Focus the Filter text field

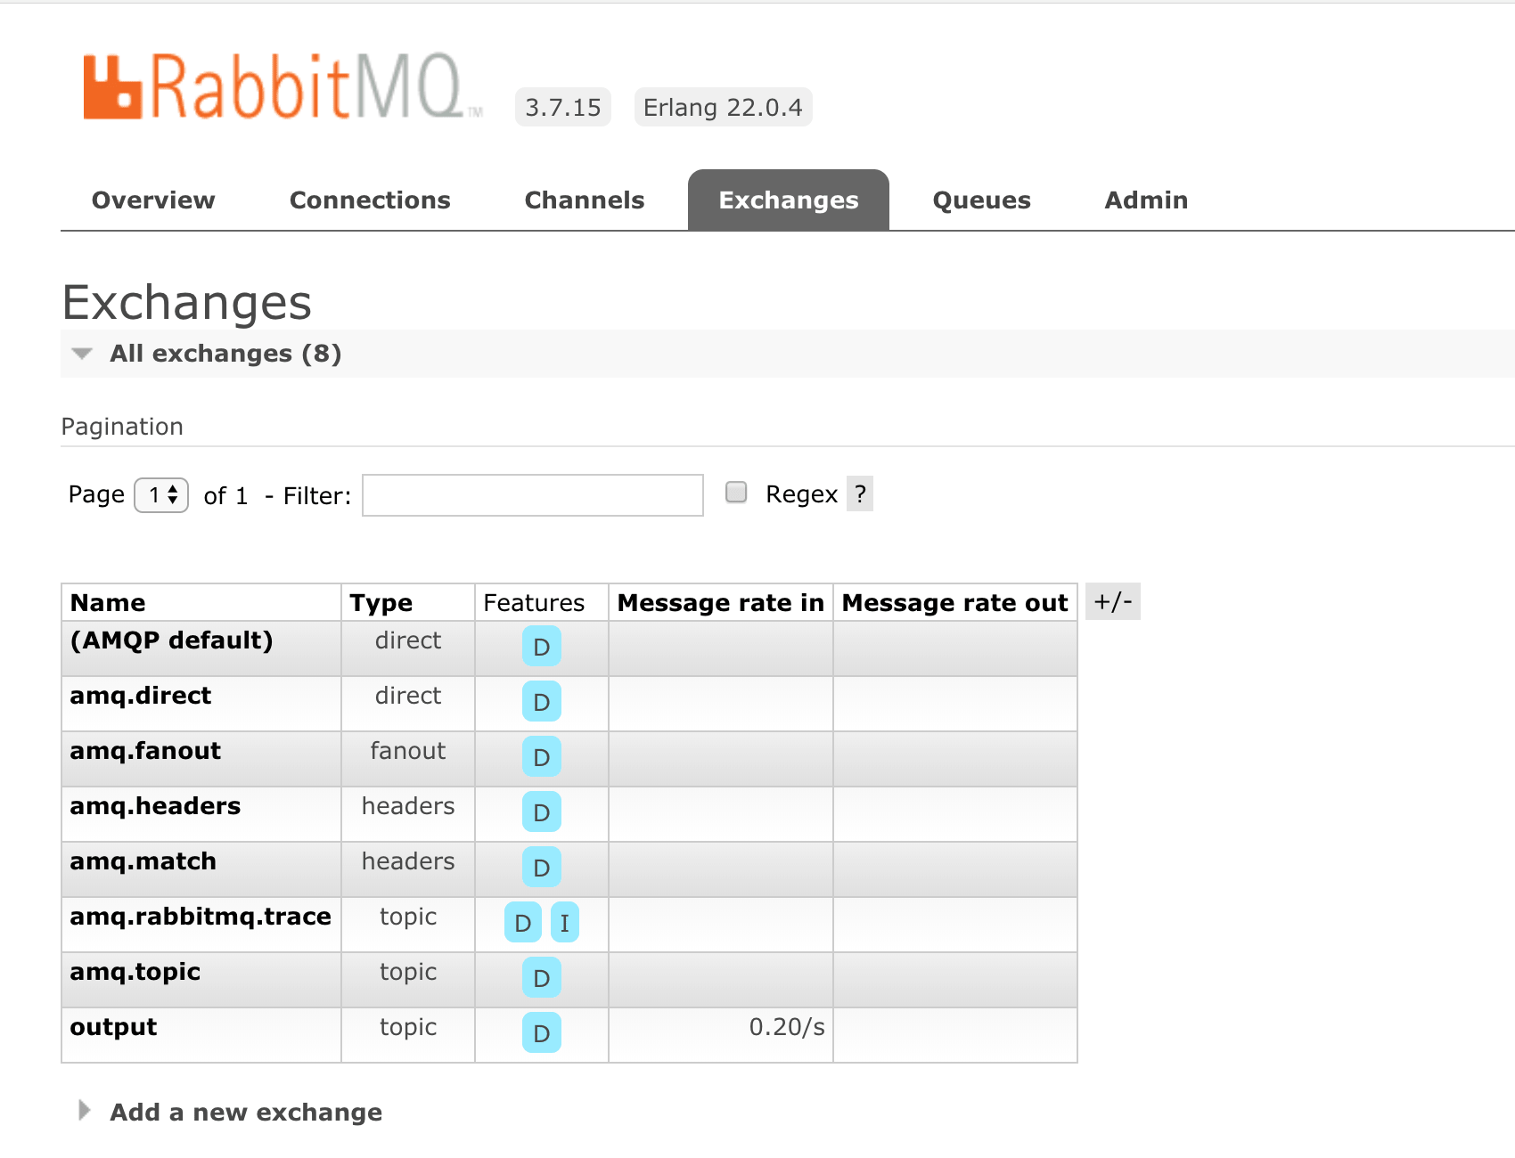[x=532, y=495]
